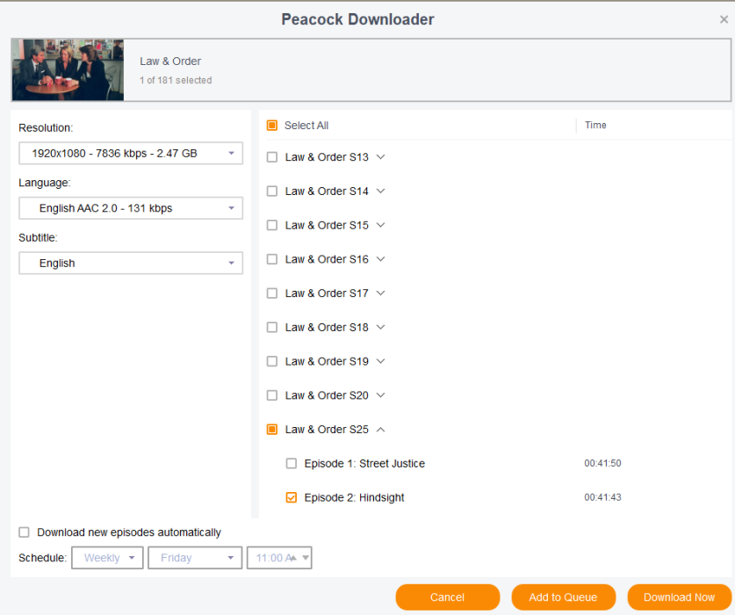Uncheck Episode 2: Hindsight checkbox
Screen dimensions: 735x615
(x=291, y=497)
